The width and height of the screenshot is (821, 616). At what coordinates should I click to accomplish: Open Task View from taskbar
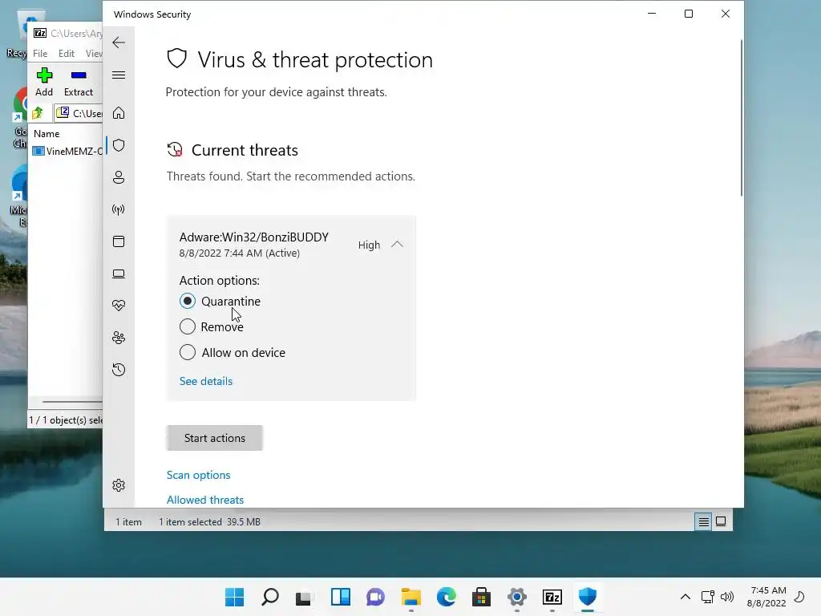pyautogui.click(x=305, y=597)
